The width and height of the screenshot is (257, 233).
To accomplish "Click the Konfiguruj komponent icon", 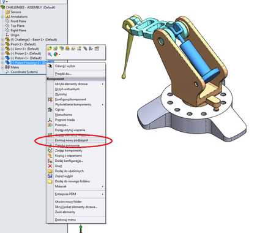I will point(50,99).
